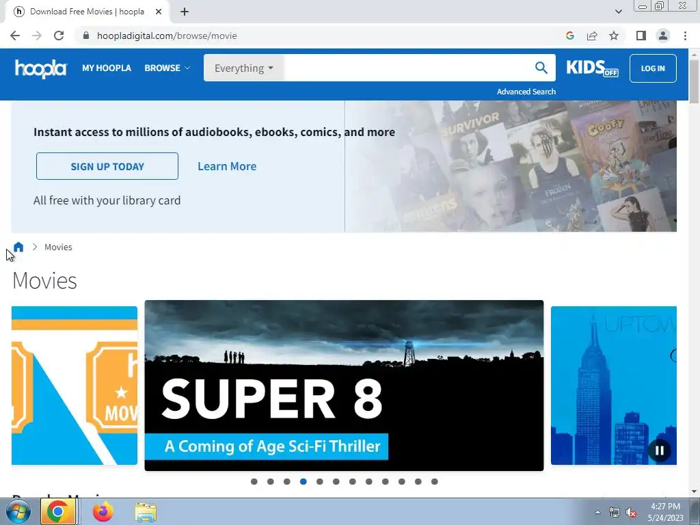The width and height of the screenshot is (700, 525).
Task: Click the LOG IN button
Action: (653, 68)
